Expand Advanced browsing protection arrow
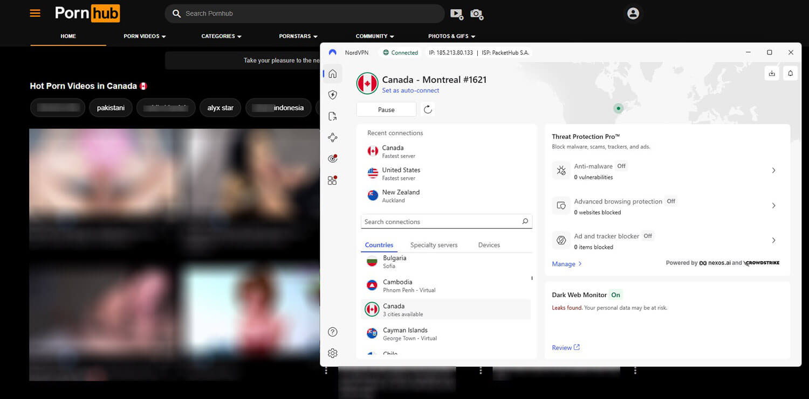The height and width of the screenshot is (399, 809). coord(773,206)
